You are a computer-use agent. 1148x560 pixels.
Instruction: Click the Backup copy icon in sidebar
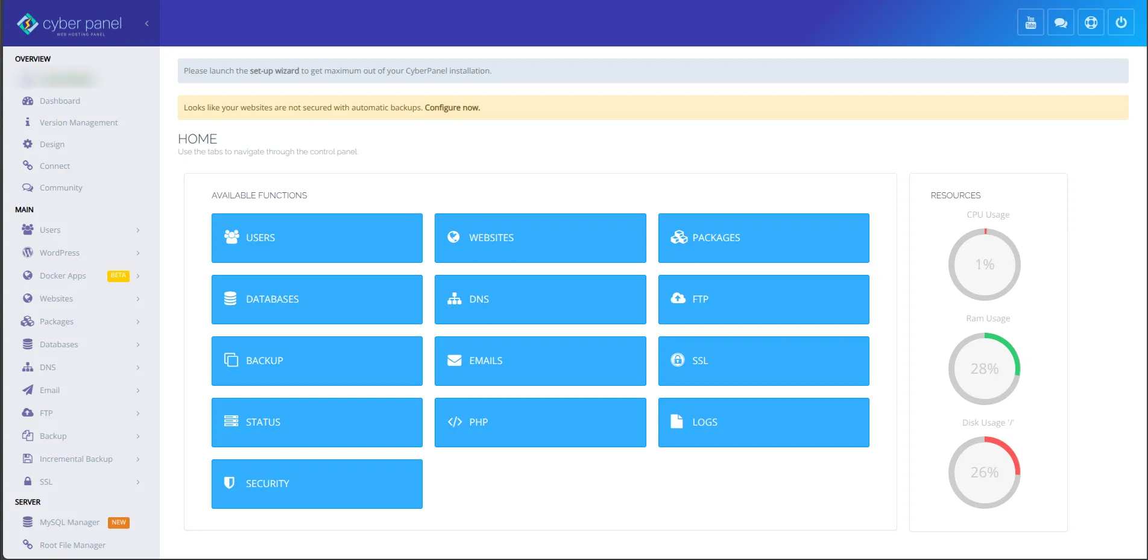click(x=28, y=436)
